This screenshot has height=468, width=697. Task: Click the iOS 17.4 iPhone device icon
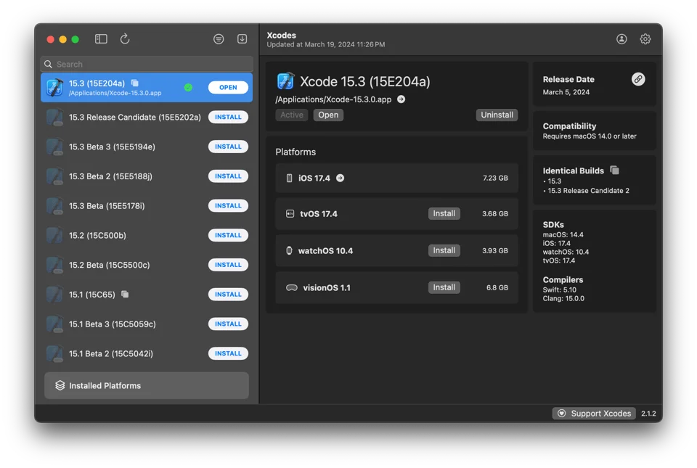click(290, 178)
